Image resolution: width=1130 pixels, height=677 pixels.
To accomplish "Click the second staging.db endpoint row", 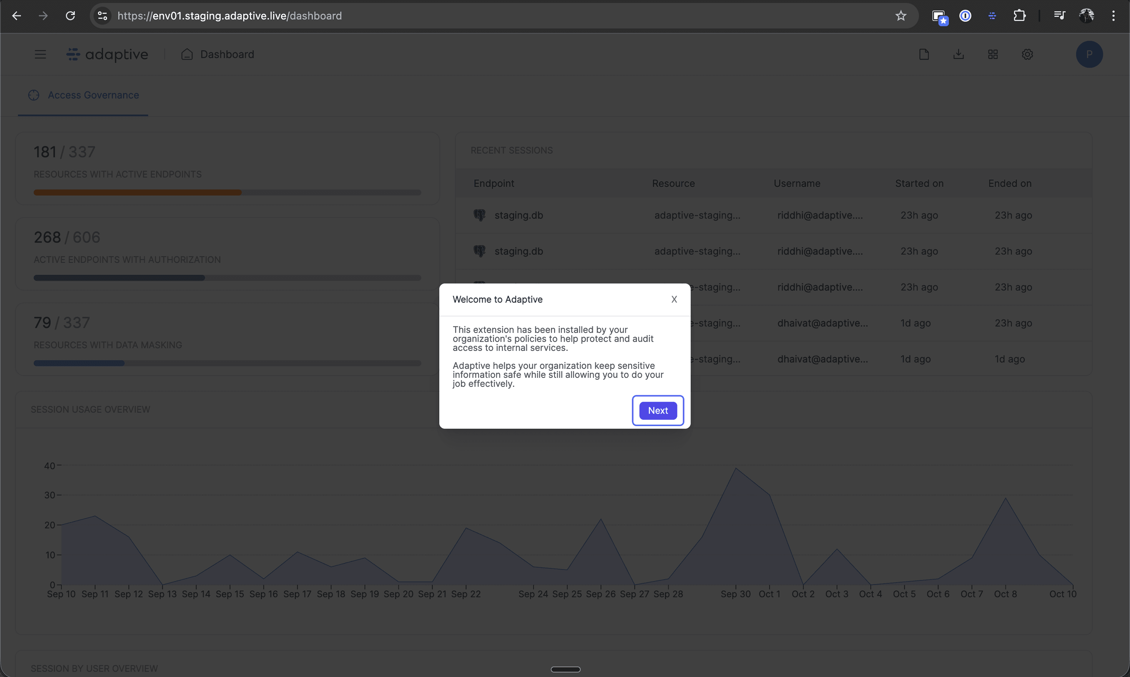I will (x=774, y=251).
